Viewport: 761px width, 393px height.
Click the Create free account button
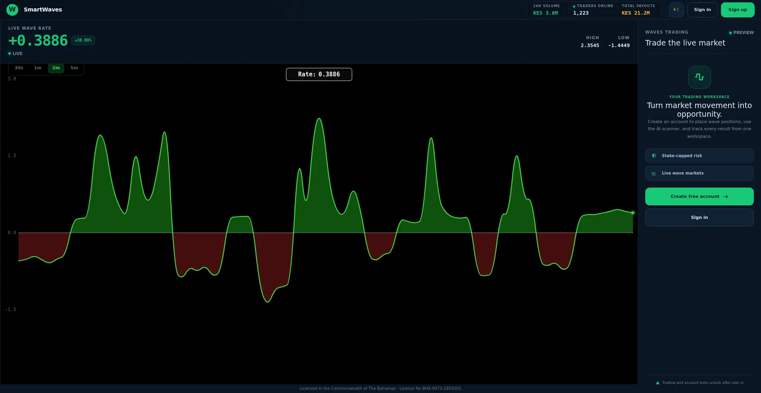click(x=699, y=196)
